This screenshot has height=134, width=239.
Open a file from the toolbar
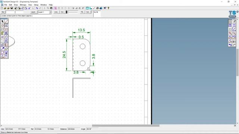(5, 8)
